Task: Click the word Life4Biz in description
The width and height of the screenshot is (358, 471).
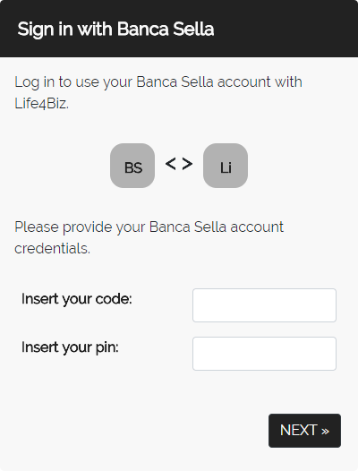Action: point(41,104)
